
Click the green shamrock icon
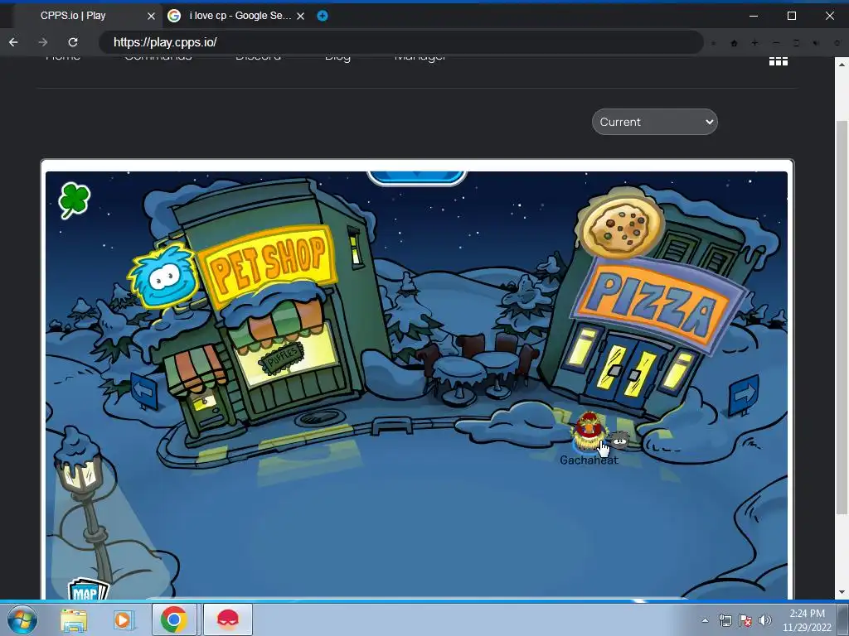coord(74,200)
